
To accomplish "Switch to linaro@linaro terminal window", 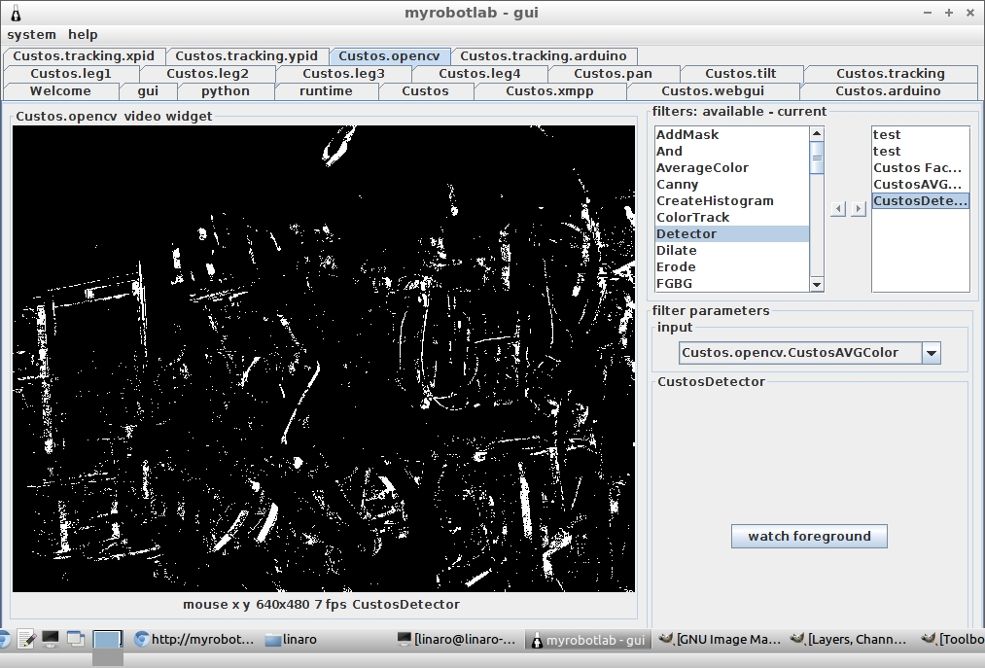I will [457, 640].
